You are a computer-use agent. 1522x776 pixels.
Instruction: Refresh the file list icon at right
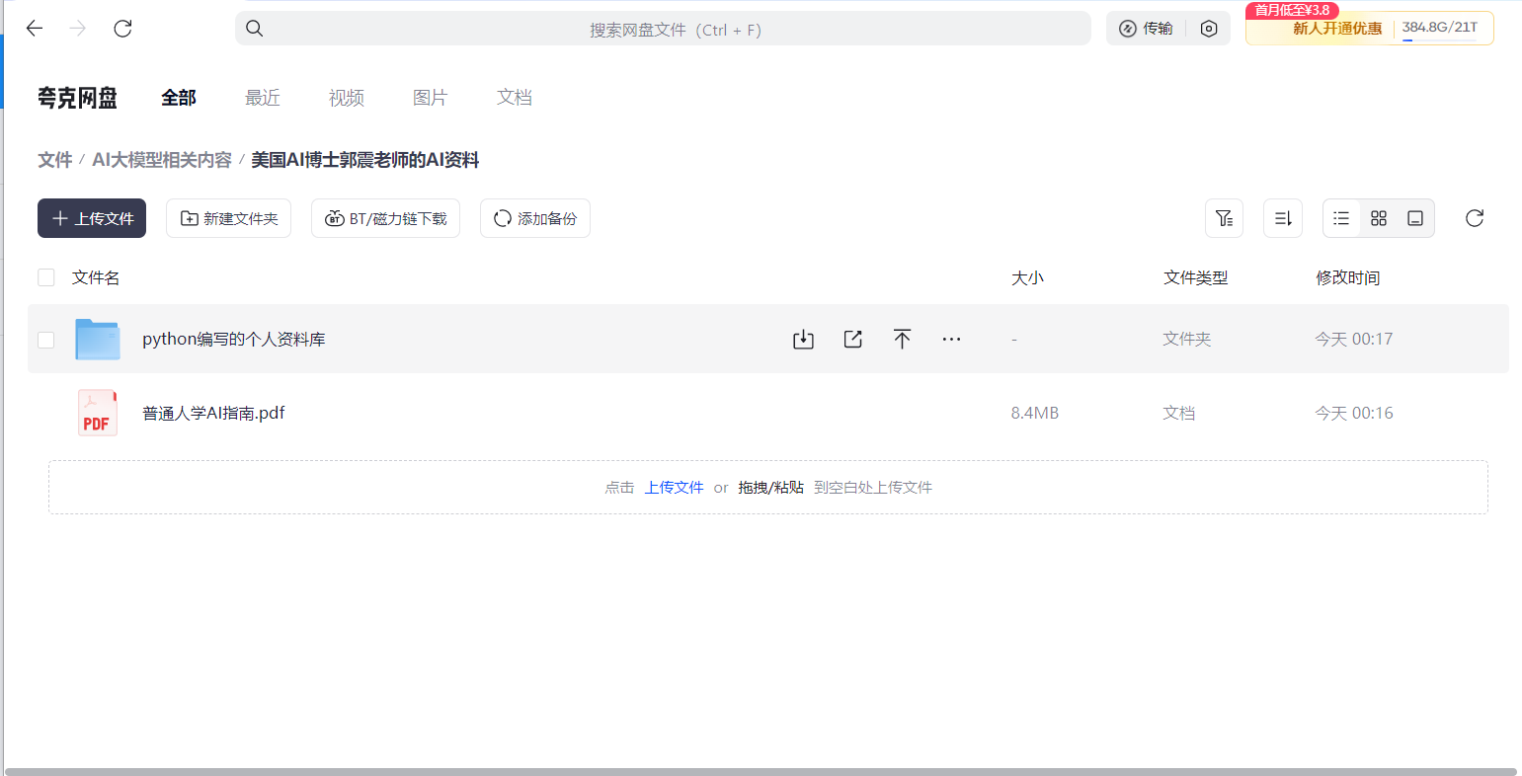click(1475, 218)
